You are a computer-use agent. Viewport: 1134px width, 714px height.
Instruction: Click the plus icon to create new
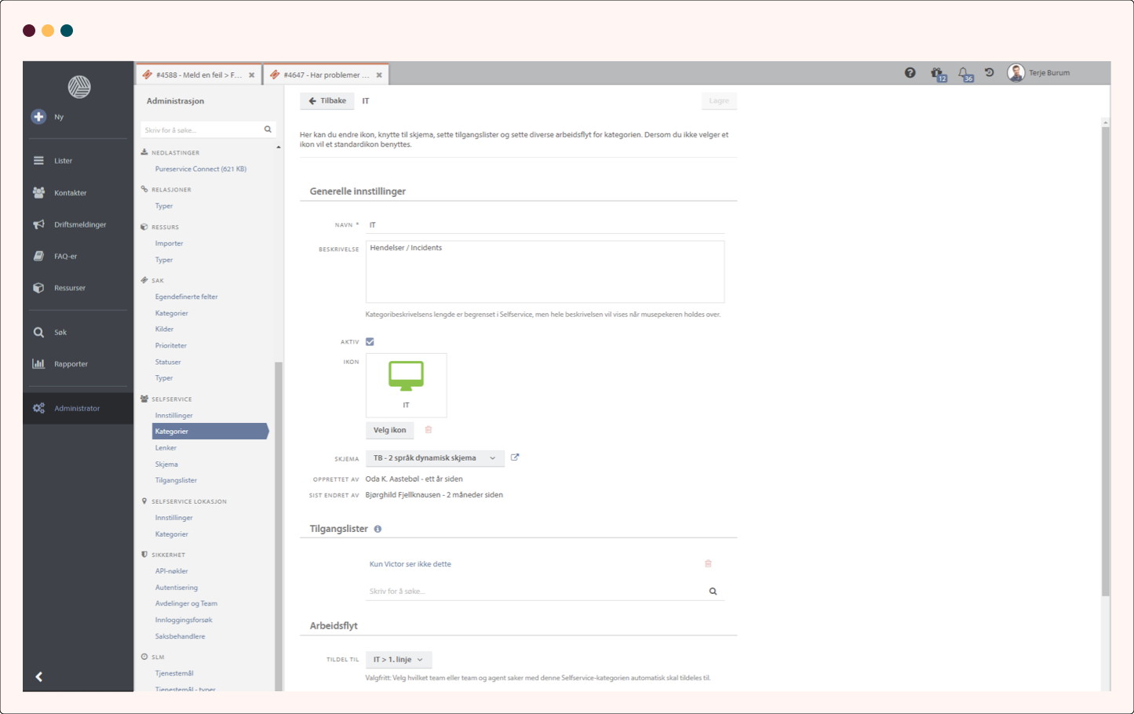[38, 117]
